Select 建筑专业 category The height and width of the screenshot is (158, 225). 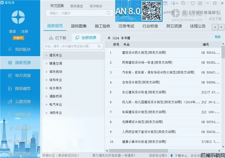(x=73, y=55)
